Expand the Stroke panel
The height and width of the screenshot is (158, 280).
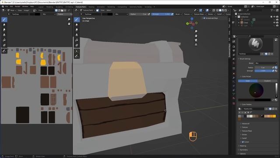(x=244, y=135)
